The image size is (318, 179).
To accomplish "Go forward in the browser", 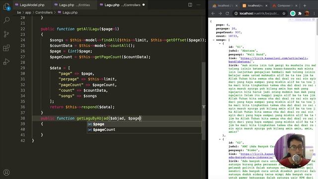I will pyautogui.click(x=220, y=13).
